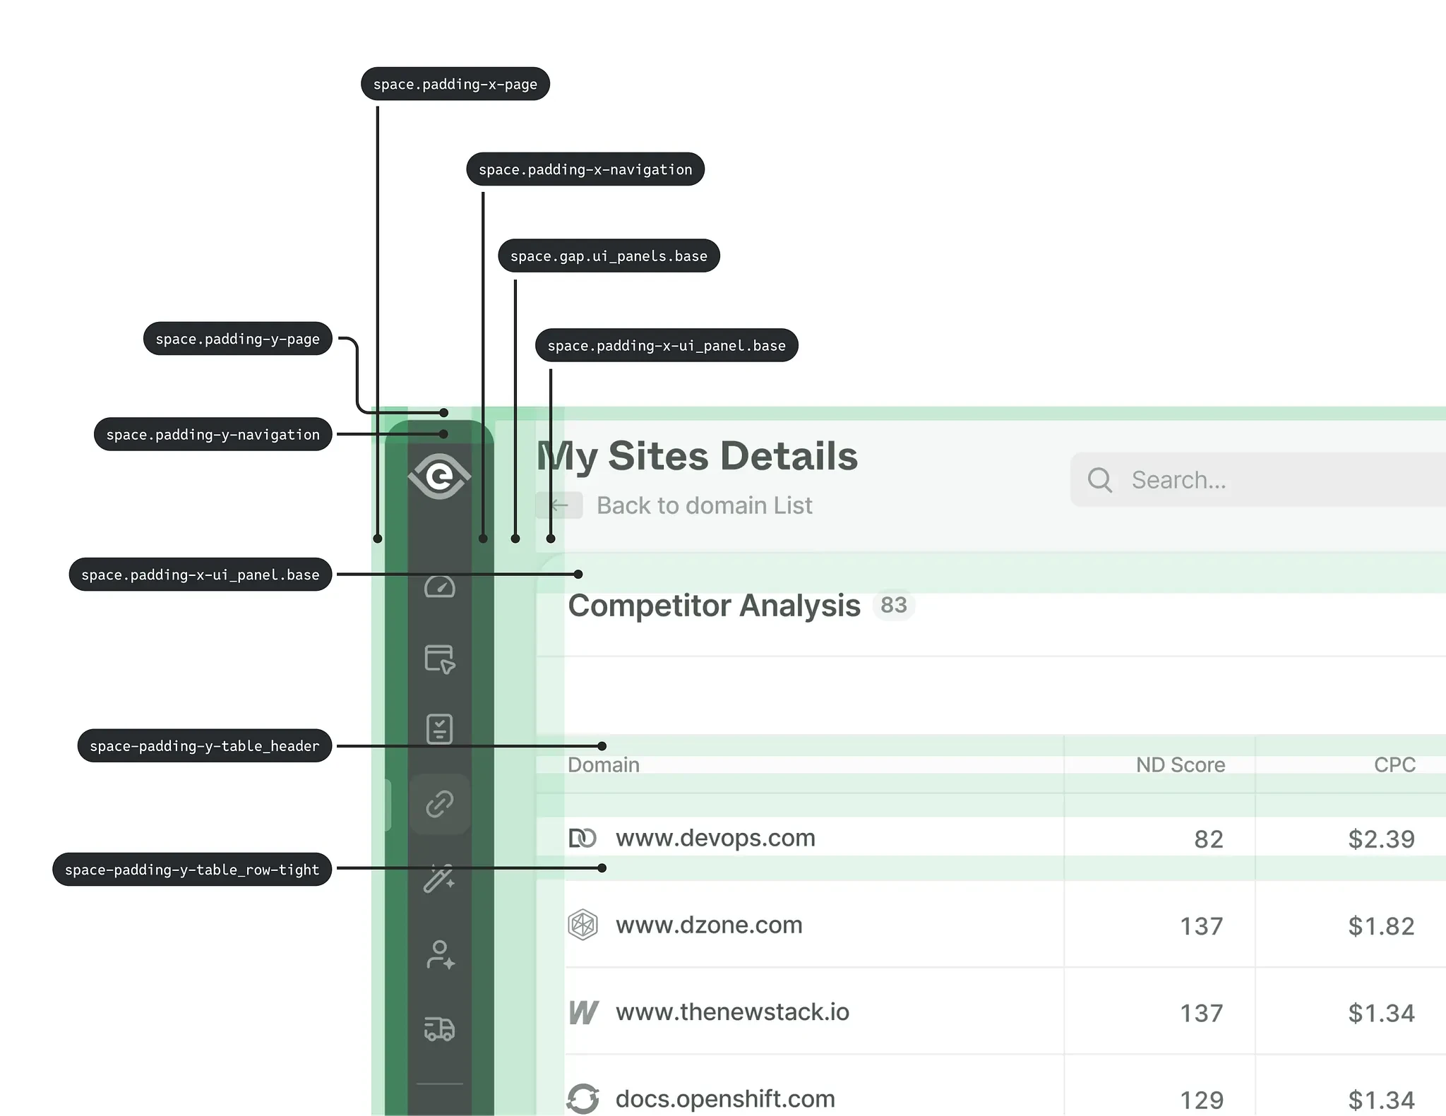Click the eye logo in sidebar
Image resolution: width=1446 pixels, height=1116 pixels.
click(439, 476)
